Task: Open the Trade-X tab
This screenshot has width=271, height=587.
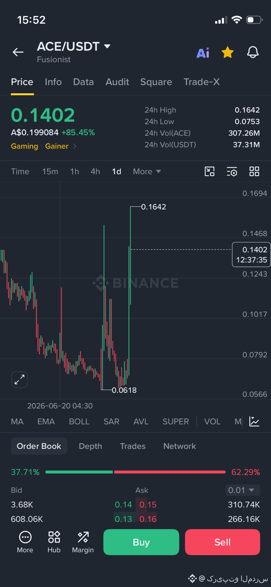Action: pyautogui.click(x=202, y=82)
